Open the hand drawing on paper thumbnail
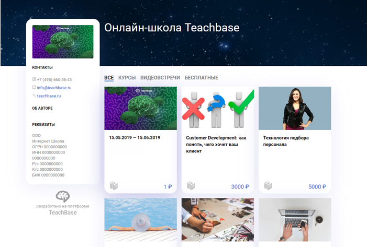 click(218, 220)
